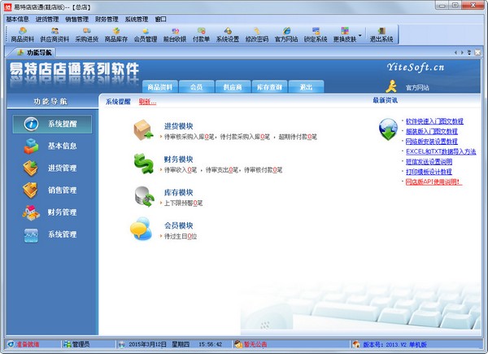Open the red 网店版API使用说明 link

432,182
